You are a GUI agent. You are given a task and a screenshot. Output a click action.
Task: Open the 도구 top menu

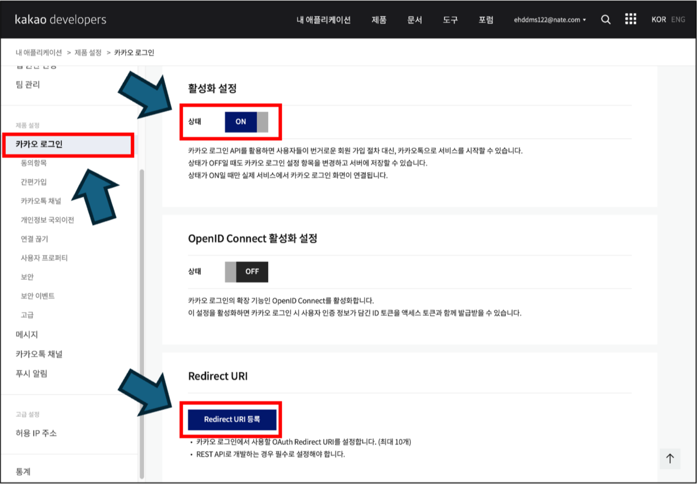(450, 20)
